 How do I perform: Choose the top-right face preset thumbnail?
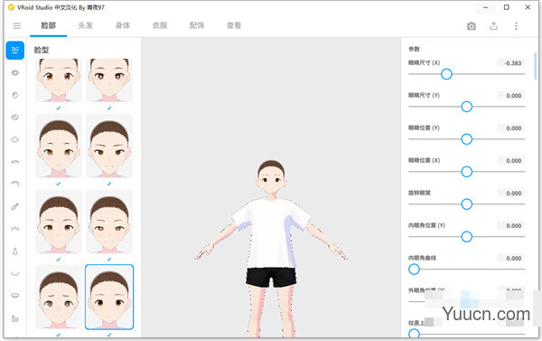(x=109, y=81)
